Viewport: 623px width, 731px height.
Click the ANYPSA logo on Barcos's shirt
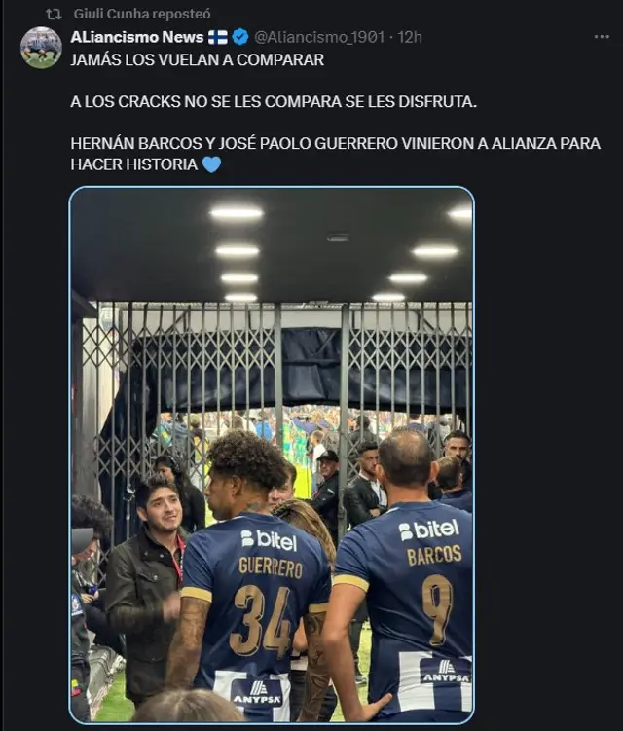point(445,672)
